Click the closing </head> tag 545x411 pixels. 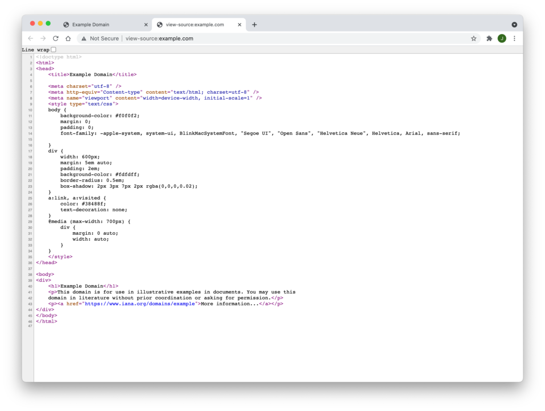click(x=47, y=262)
